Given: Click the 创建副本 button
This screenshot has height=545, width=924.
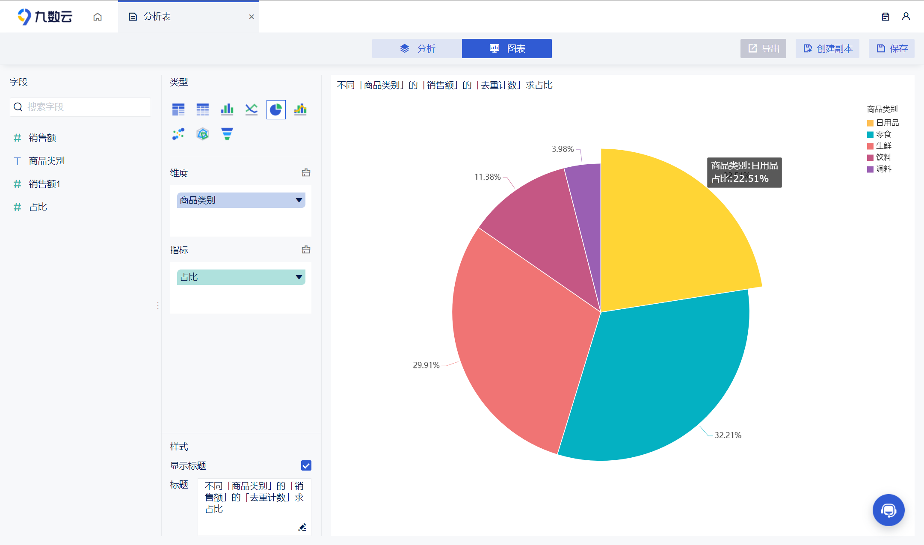Looking at the screenshot, I should pyautogui.click(x=827, y=49).
